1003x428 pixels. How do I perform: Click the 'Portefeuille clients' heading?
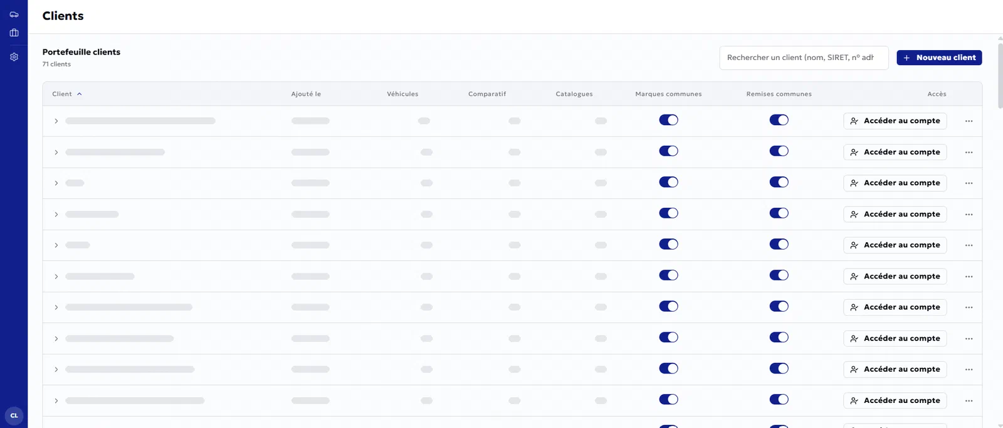(x=81, y=52)
